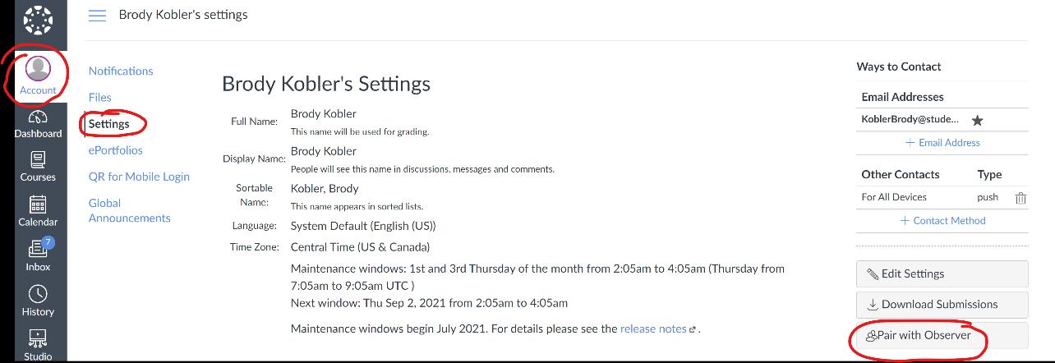Screen dimensions: 1055x363
Task: Select the Settings menu item
Action: [x=109, y=124]
